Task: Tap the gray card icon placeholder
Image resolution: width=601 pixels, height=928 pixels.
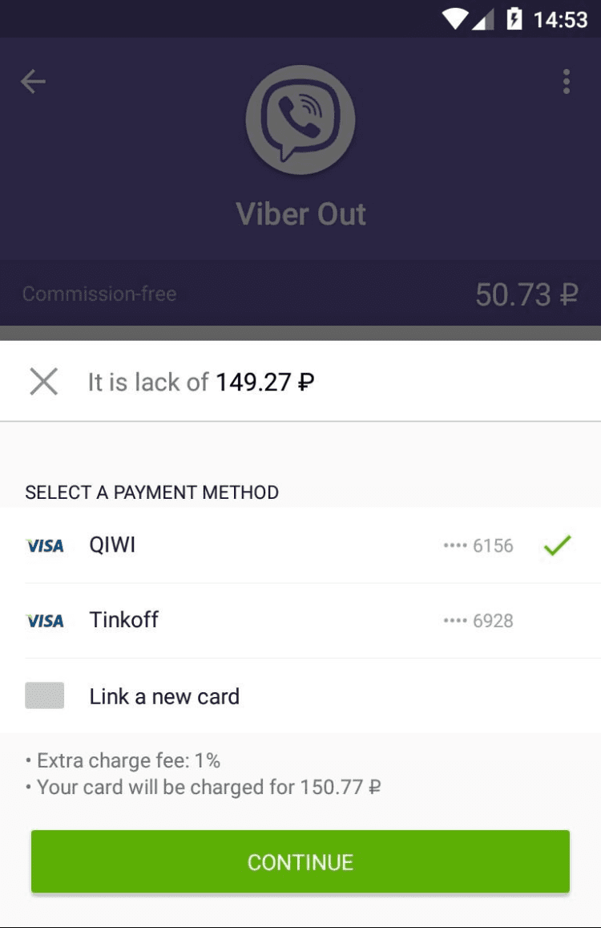Action: pyautogui.click(x=45, y=695)
